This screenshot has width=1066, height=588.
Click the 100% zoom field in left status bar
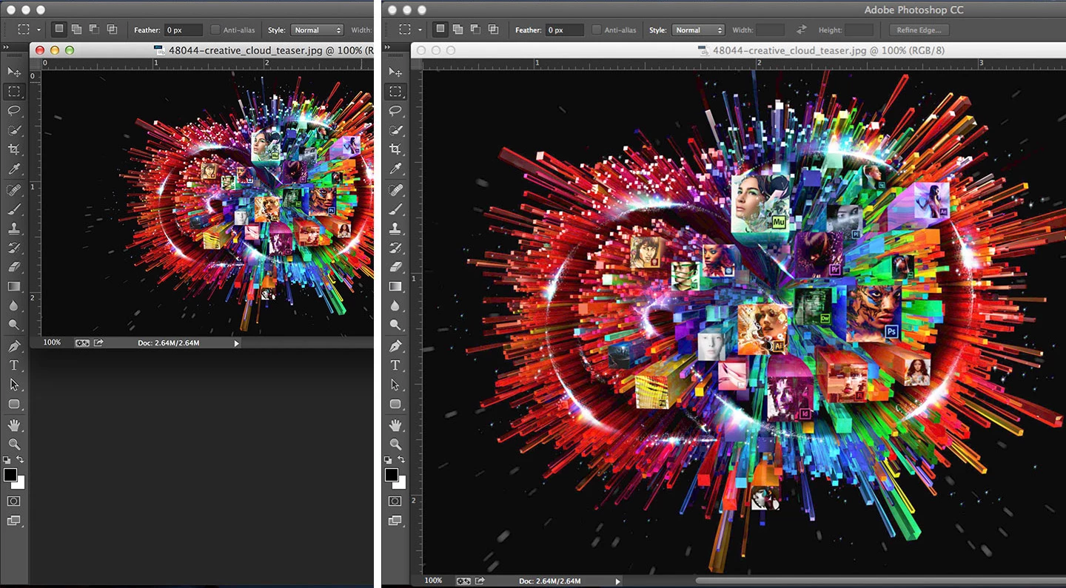point(52,342)
